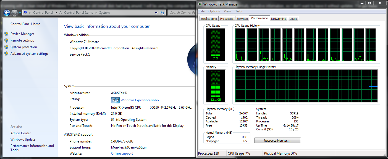Viewport: 388px width, 159px height.
Task: Click the greyed Forward arrow button
Action: pyautogui.click(x=15, y=13)
